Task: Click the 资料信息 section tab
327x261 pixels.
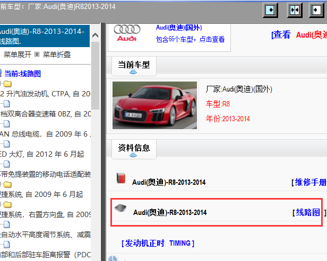Action: click(134, 149)
